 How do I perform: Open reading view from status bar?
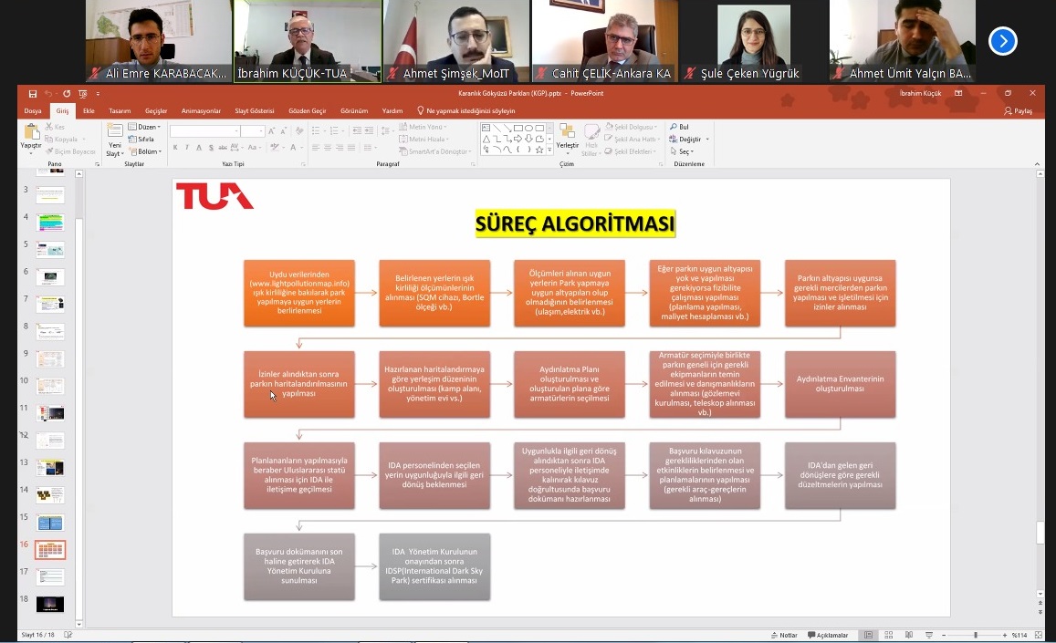(907, 635)
